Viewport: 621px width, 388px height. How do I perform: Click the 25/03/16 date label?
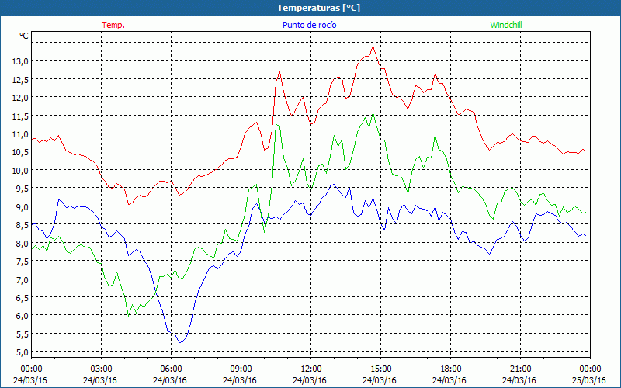coord(589,380)
